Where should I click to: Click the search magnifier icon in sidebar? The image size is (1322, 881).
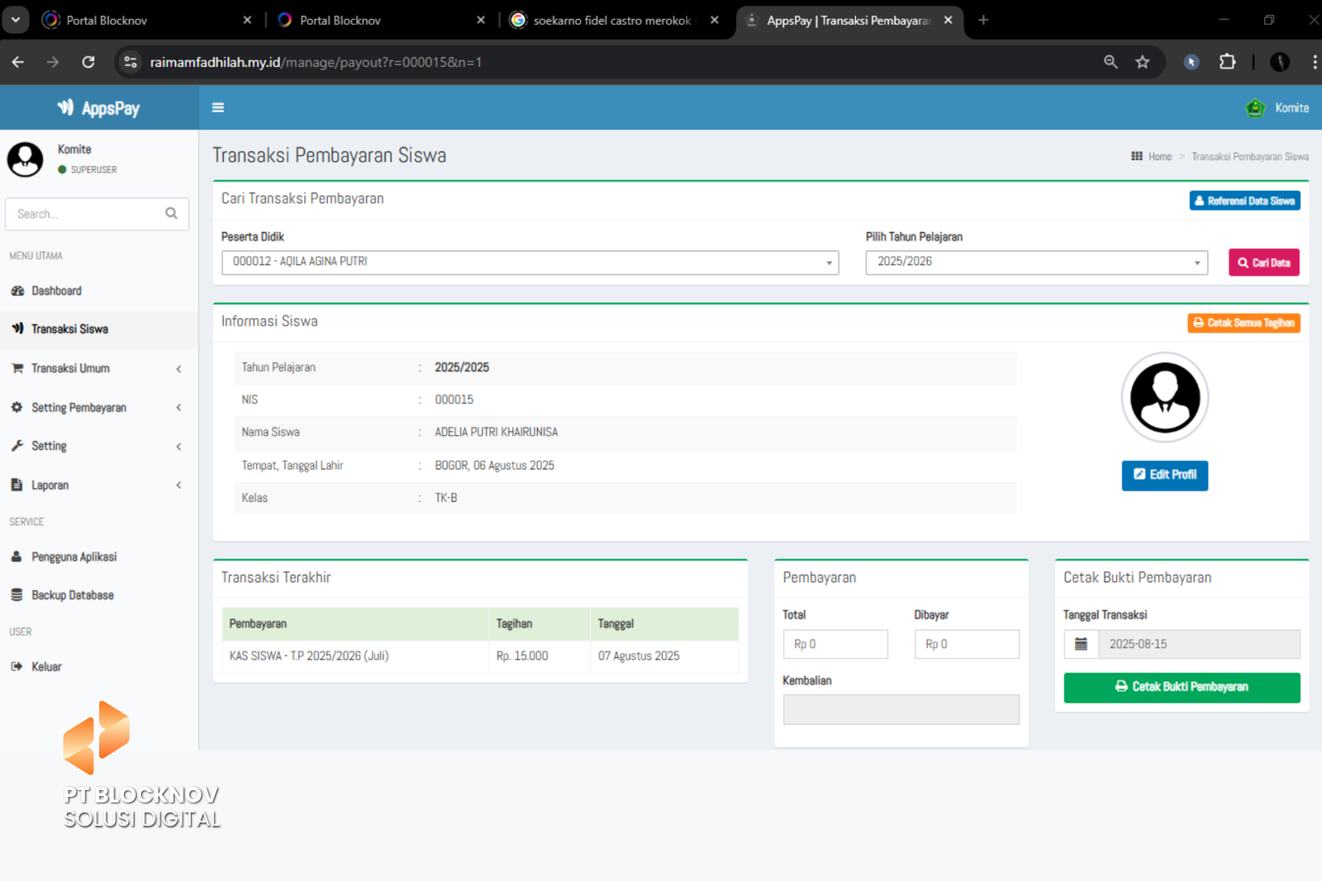click(171, 213)
